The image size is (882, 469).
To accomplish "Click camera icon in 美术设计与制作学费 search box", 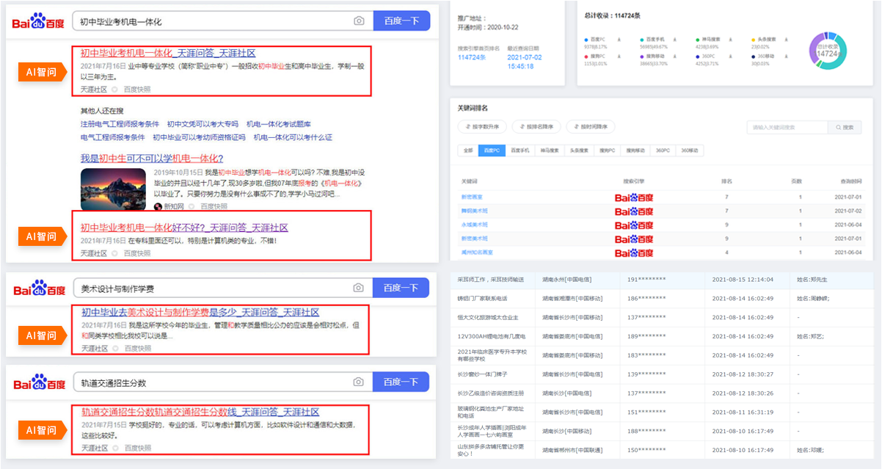I will 358,288.
